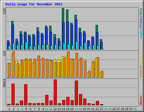Viewport: 144px width, 112px height.
Task: Select green day label "31"
Action: click(x=135, y=109)
